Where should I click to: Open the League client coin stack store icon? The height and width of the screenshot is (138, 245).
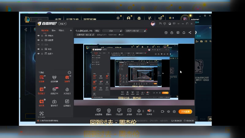[x=160, y=18]
